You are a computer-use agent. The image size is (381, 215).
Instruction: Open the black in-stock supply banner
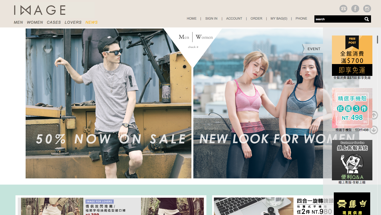click(x=352, y=204)
